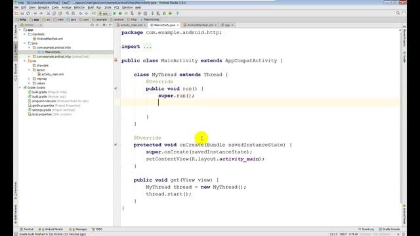Click the Open folder toolbar icon

pos(16,13)
